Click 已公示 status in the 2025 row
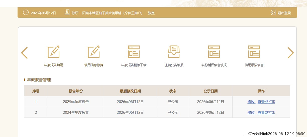The width and height of the screenshot is (307, 137). [x=173, y=102]
